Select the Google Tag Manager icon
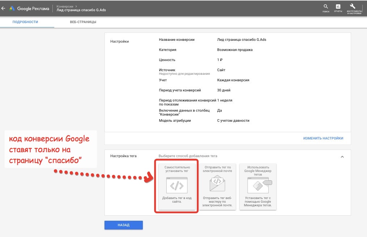The width and height of the screenshot is (367, 237). click(260, 185)
